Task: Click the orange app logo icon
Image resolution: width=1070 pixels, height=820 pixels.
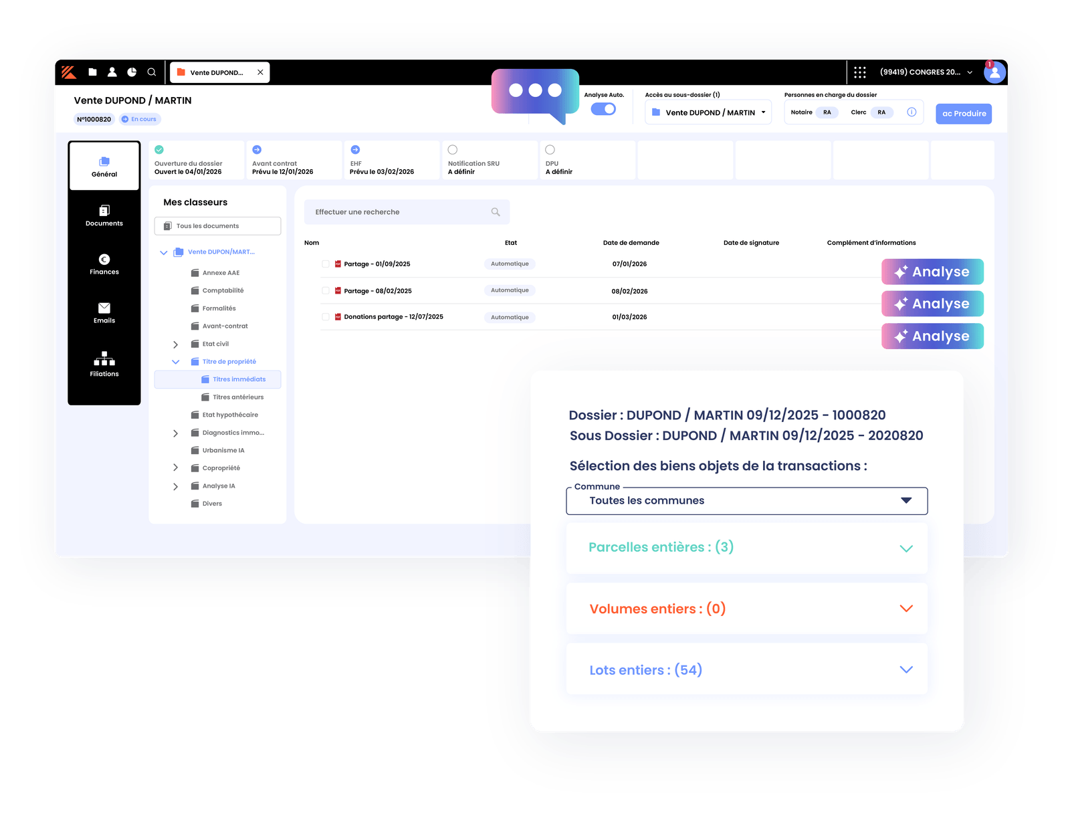Action: pos(69,72)
